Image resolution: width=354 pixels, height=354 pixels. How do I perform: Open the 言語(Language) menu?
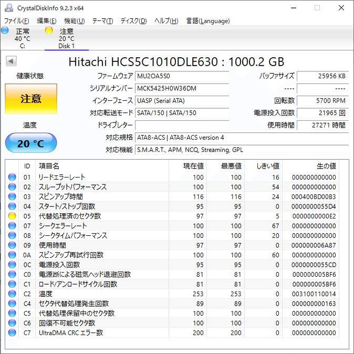tap(207, 21)
